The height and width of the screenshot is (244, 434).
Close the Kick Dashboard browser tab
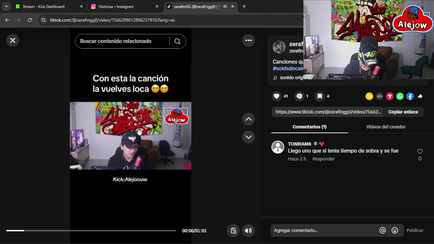81,6
